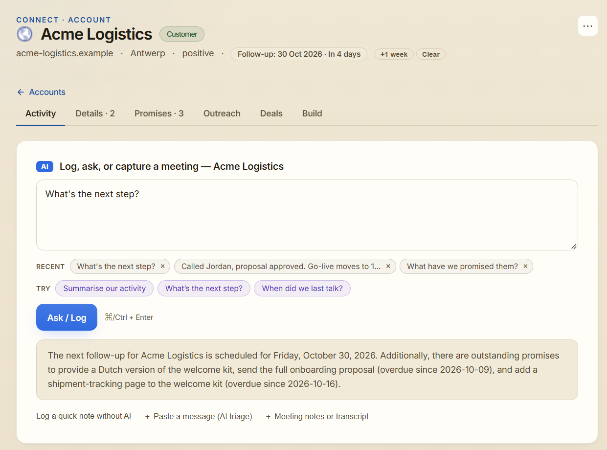Switch to the Build tab

312,113
